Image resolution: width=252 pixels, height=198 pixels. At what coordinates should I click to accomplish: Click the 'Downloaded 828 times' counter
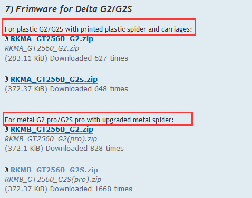point(85,148)
